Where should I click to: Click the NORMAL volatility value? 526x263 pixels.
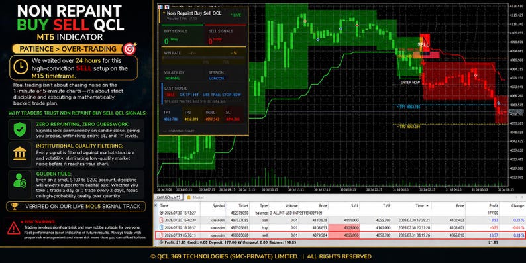[172, 78]
